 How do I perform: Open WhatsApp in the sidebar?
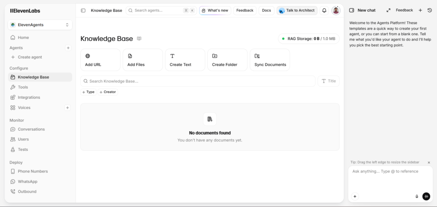click(40, 181)
